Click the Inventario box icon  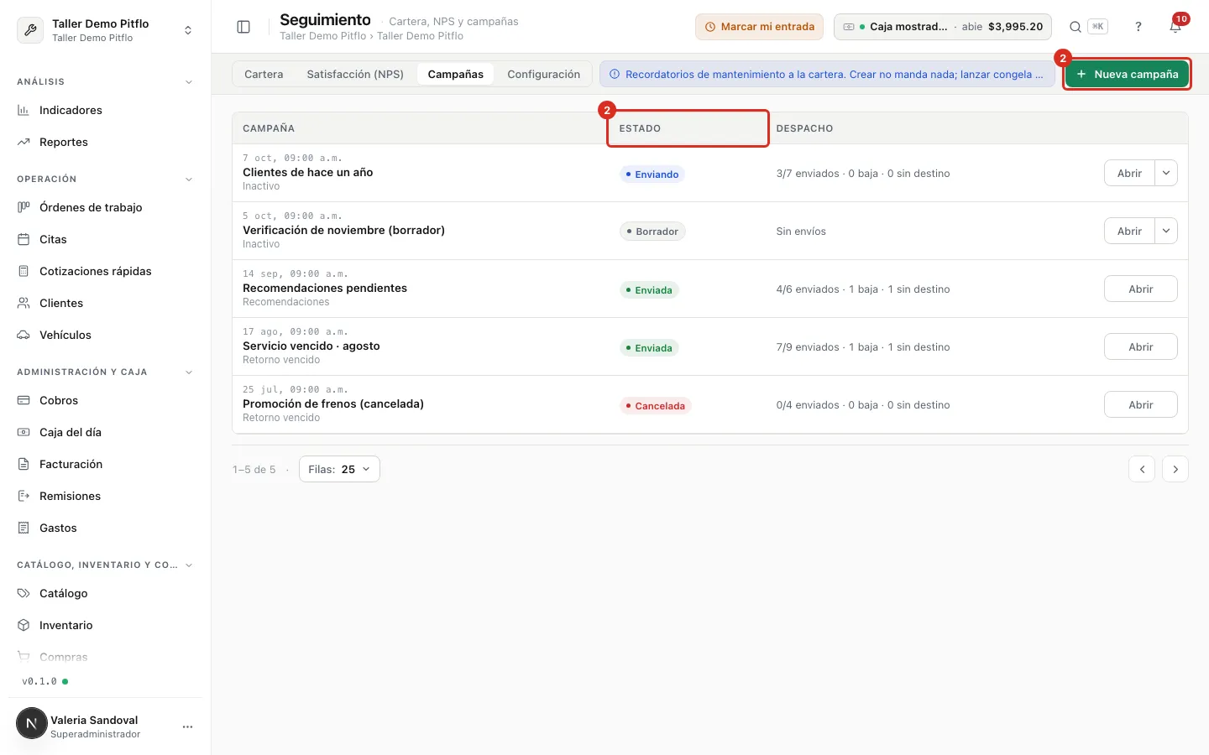tap(24, 625)
